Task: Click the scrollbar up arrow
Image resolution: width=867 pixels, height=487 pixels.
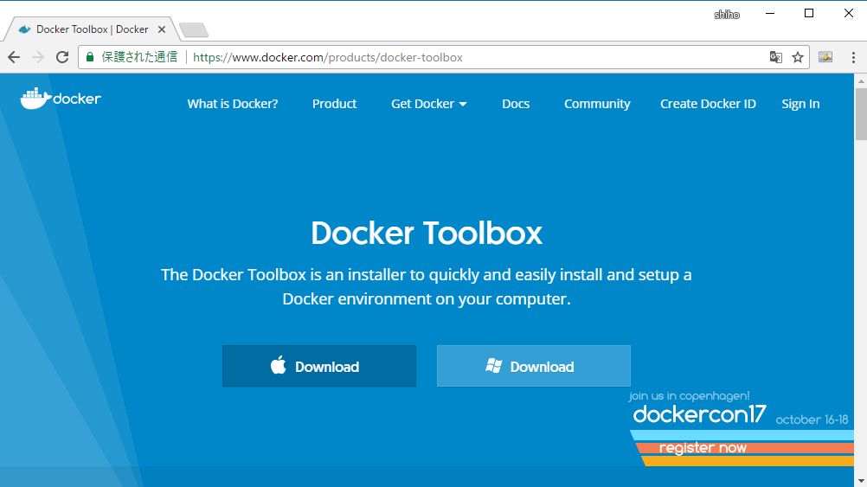Action: [x=861, y=80]
